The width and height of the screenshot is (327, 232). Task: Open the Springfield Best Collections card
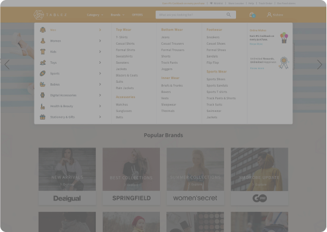131,176
